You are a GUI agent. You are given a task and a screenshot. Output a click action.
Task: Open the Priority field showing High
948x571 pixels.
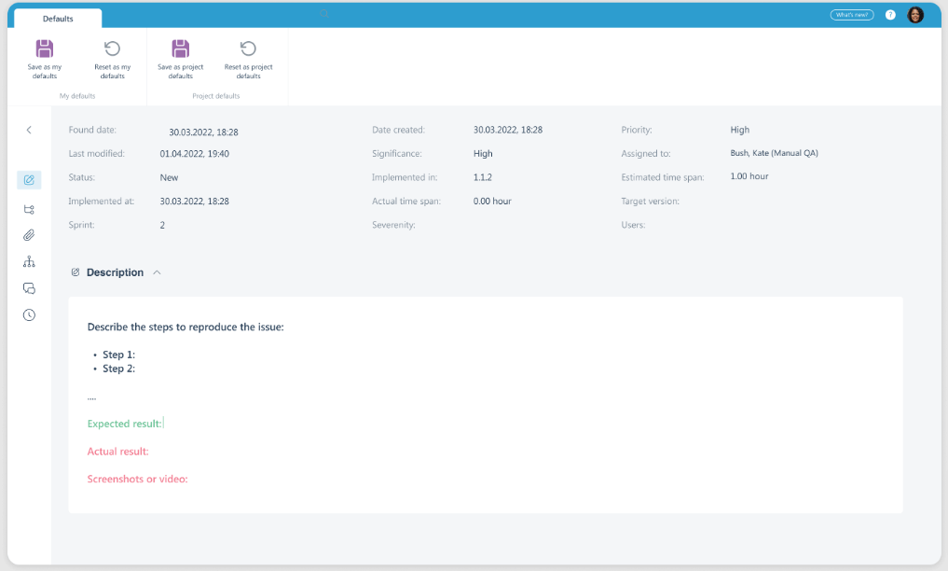[739, 130]
